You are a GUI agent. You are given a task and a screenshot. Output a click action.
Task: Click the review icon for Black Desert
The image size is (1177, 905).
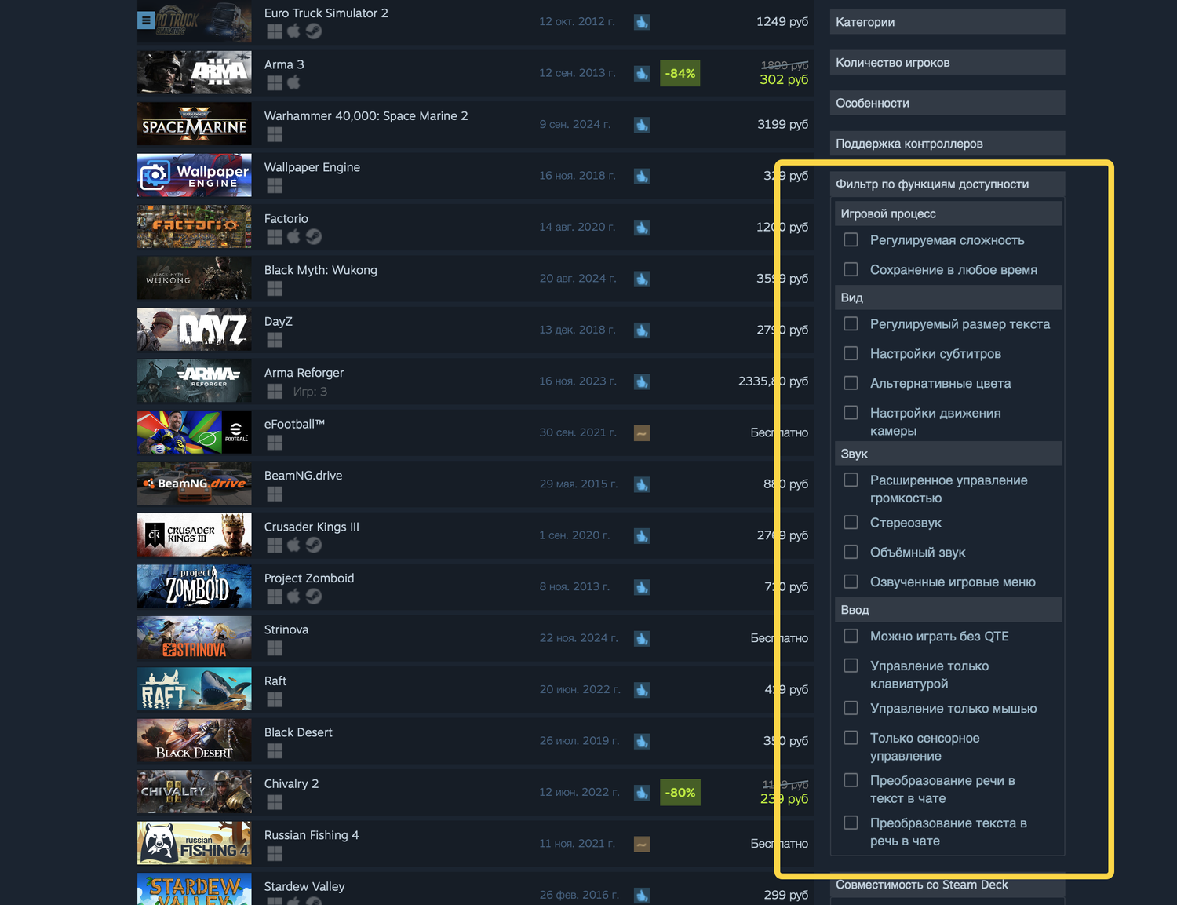click(642, 742)
